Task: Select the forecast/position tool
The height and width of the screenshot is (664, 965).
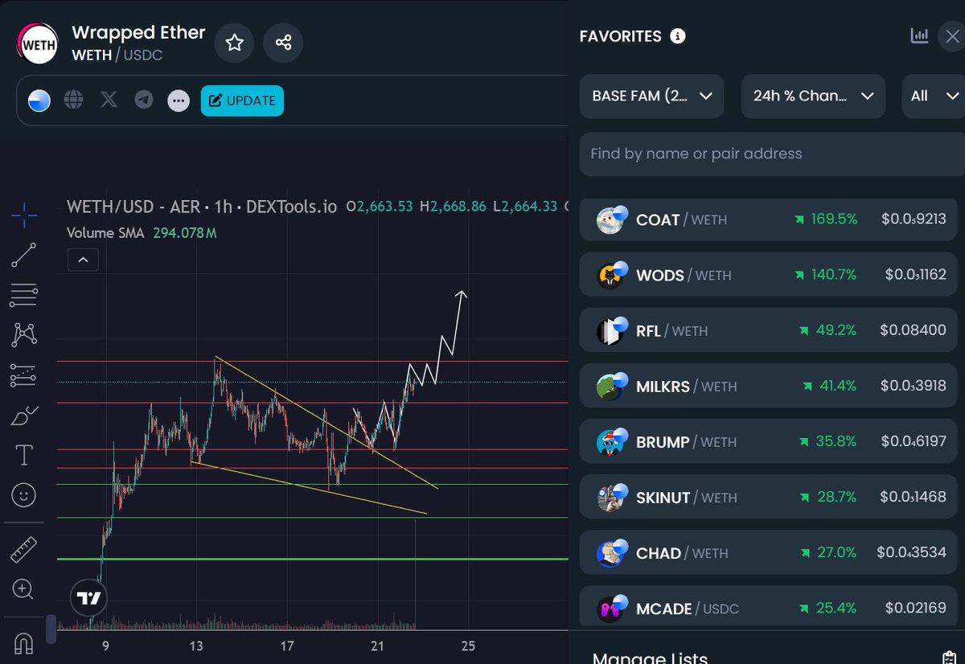Action: (x=24, y=375)
